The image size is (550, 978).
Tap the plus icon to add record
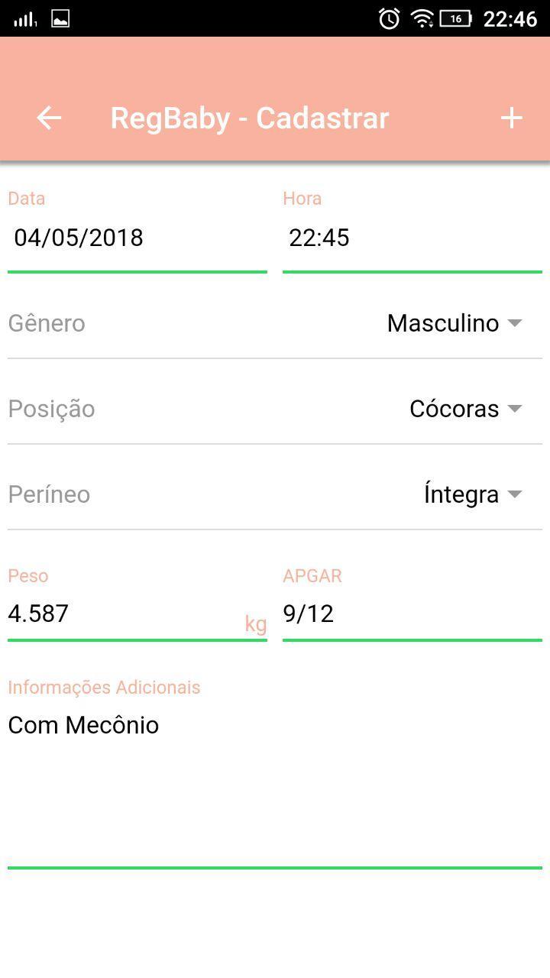(511, 118)
